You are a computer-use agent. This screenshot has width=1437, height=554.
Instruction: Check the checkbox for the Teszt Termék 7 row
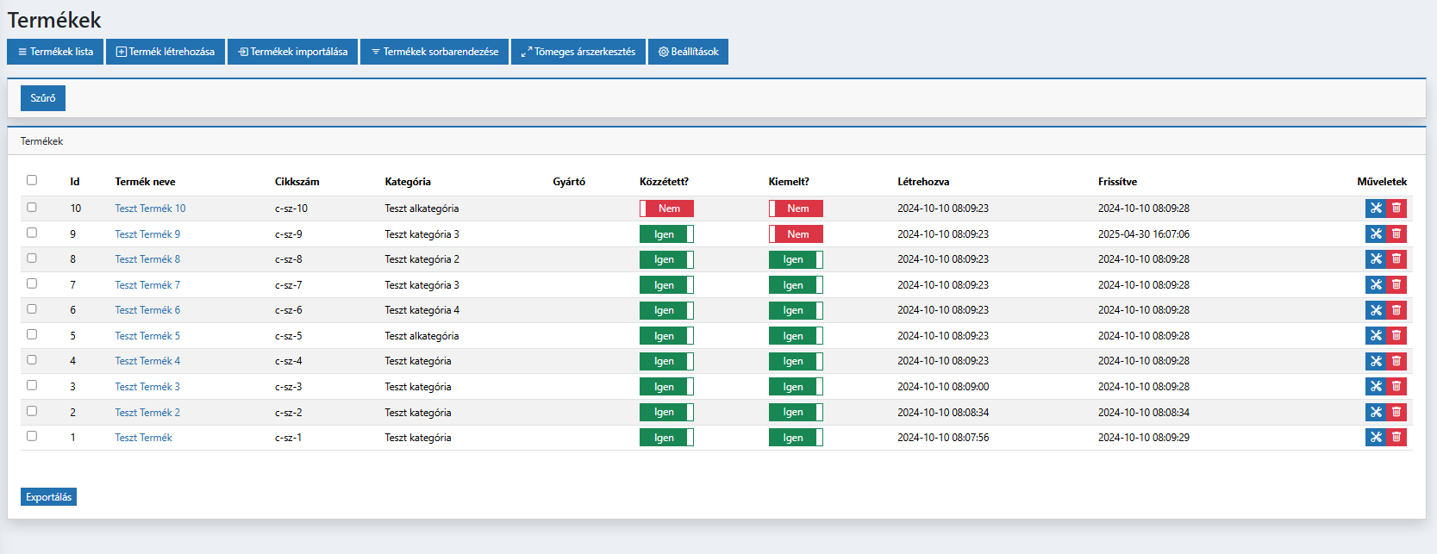tap(32, 283)
